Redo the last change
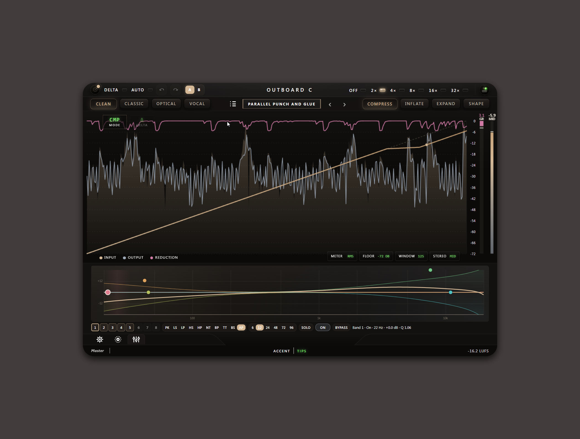Viewport: 580px width, 439px height. pos(176,90)
